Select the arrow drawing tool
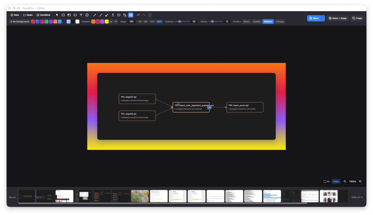The image size is (373, 215). tap(95, 15)
